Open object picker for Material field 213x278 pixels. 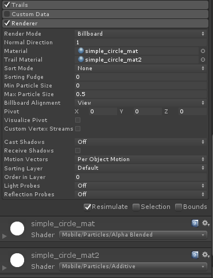tap(203, 51)
